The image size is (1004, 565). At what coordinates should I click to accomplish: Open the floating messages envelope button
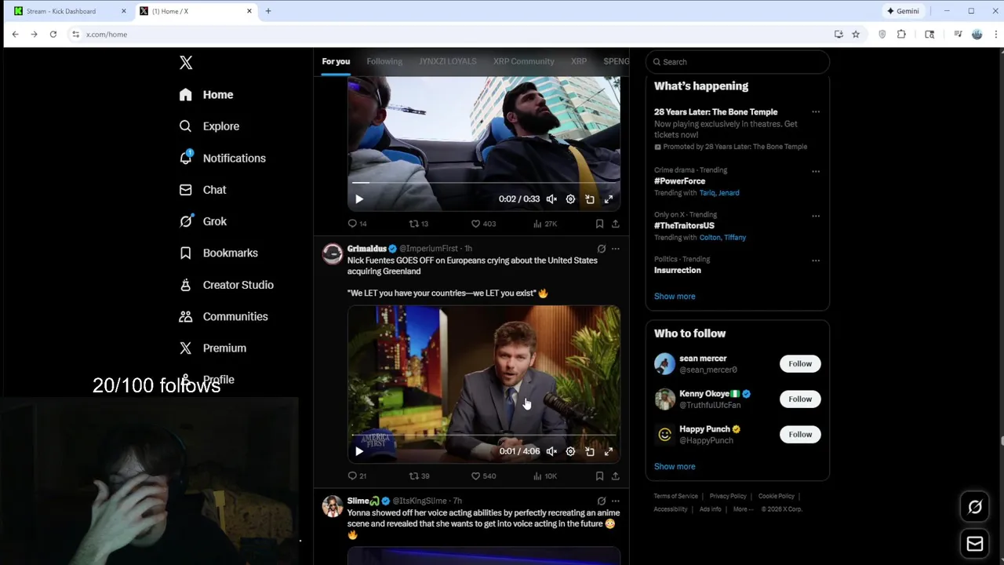[975, 543]
